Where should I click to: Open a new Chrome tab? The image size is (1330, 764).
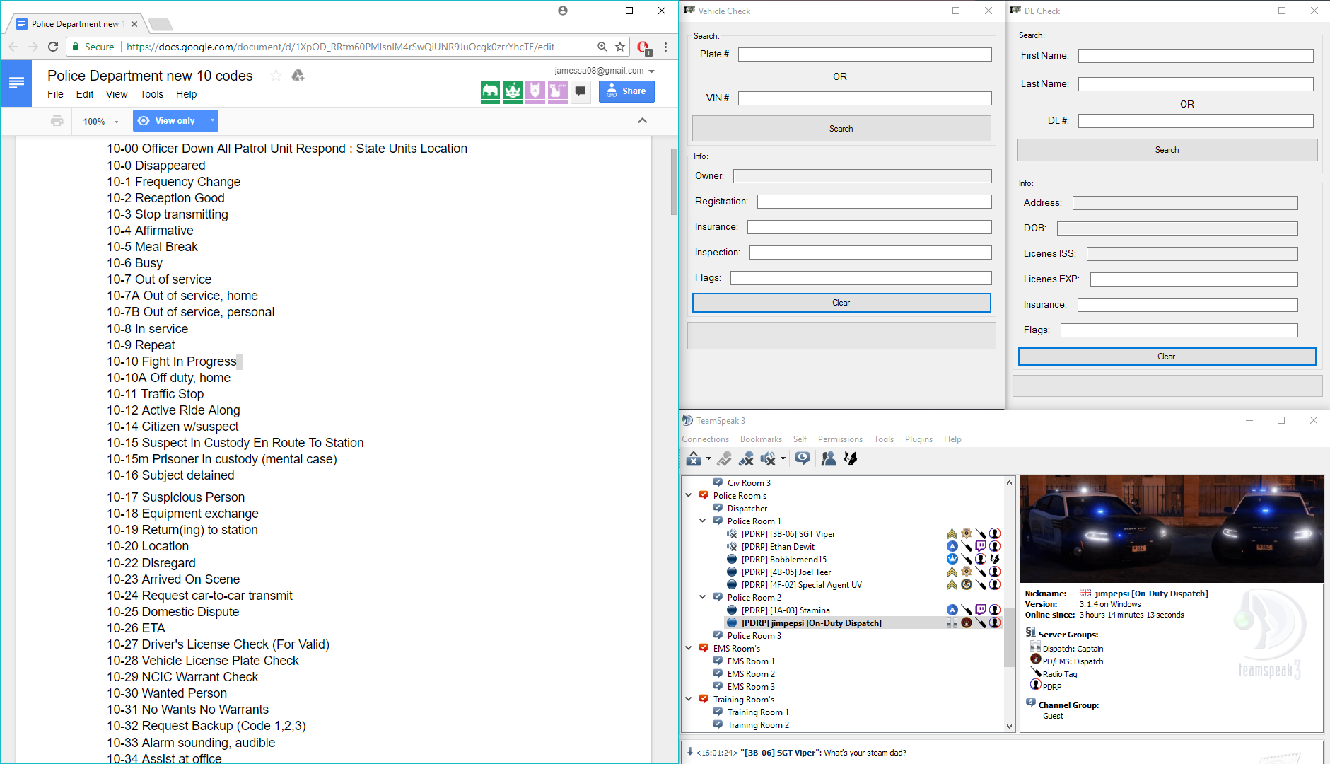[161, 25]
